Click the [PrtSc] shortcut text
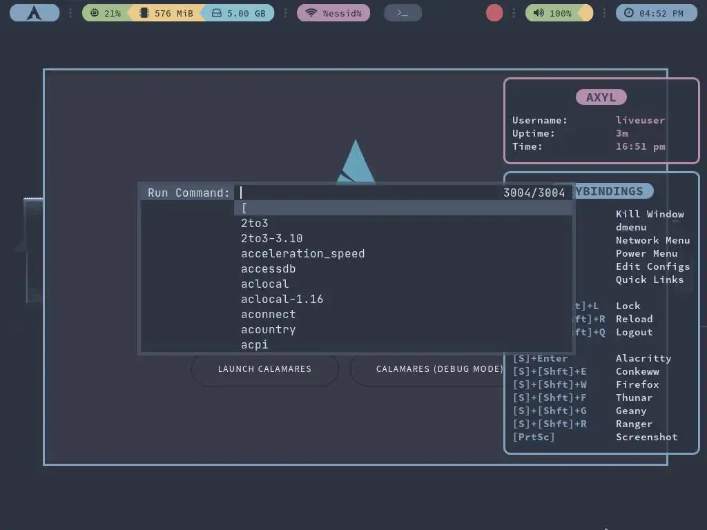 pos(534,437)
